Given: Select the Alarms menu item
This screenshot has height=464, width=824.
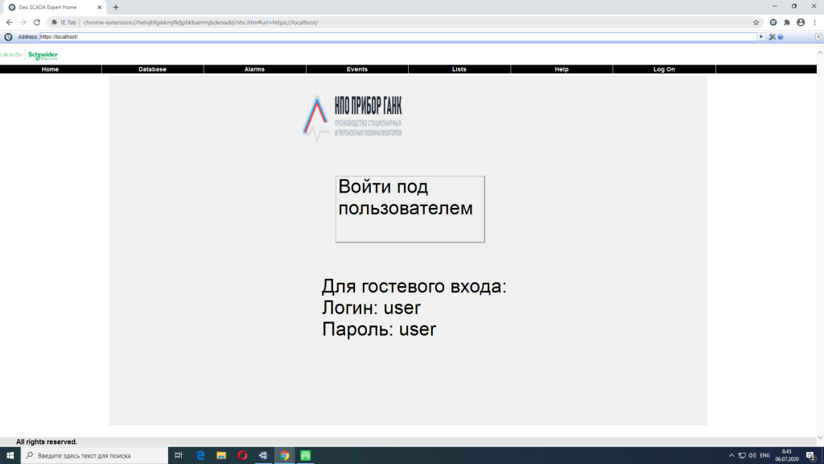Looking at the screenshot, I should (x=254, y=69).
